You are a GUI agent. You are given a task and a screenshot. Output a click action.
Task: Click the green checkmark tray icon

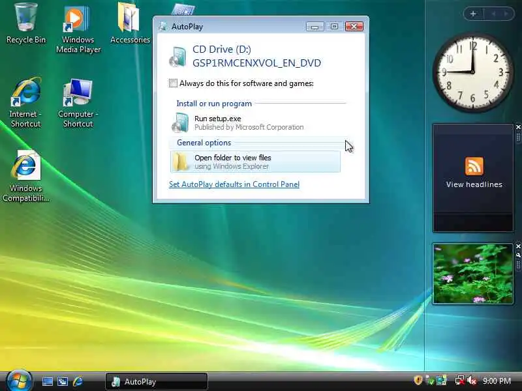(x=430, y=381)
